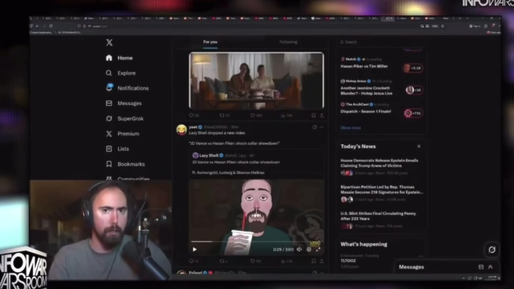
Task: Bookmark the couch video post
Action: point(314,116)
